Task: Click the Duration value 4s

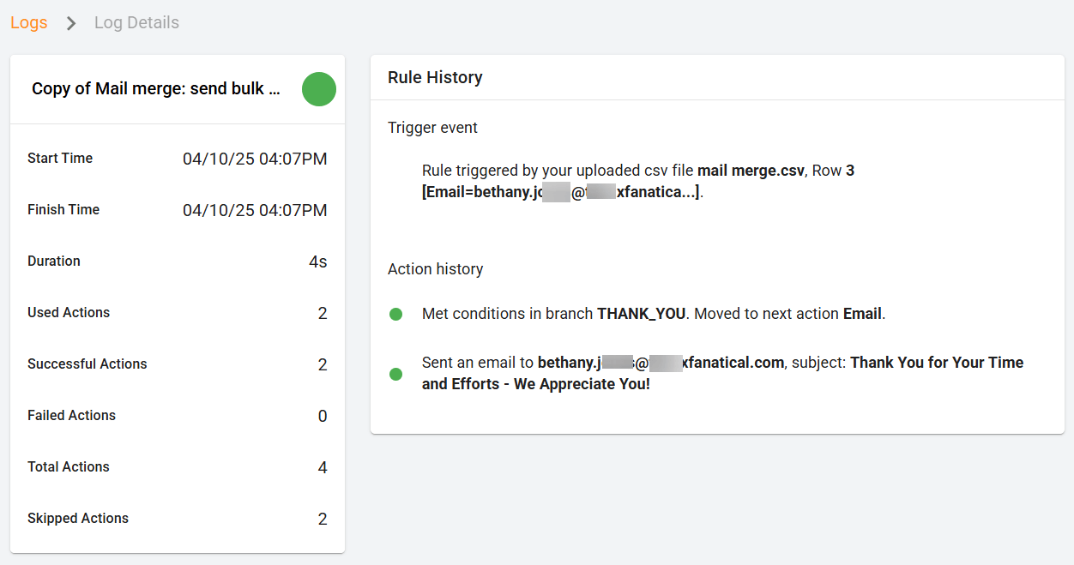Action: pyautogui.click(x=317, y=261)
